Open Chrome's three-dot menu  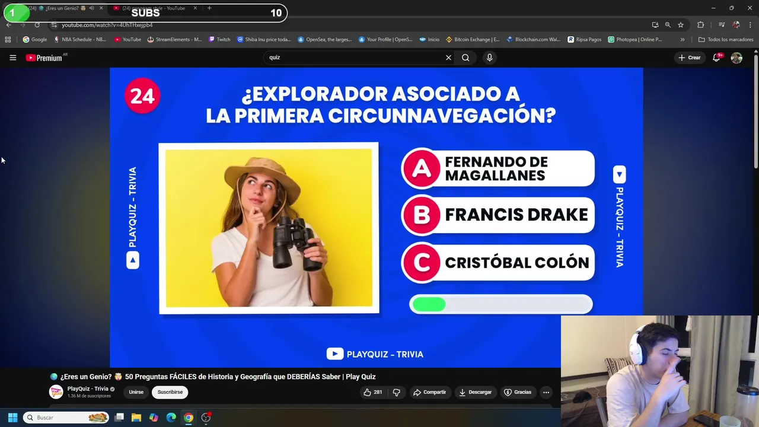pos(750,25)
